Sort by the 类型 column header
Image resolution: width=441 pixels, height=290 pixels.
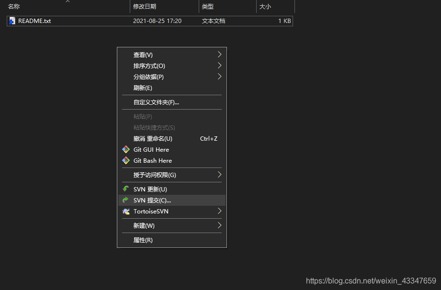pyautogui.click(x=227, y=6)
